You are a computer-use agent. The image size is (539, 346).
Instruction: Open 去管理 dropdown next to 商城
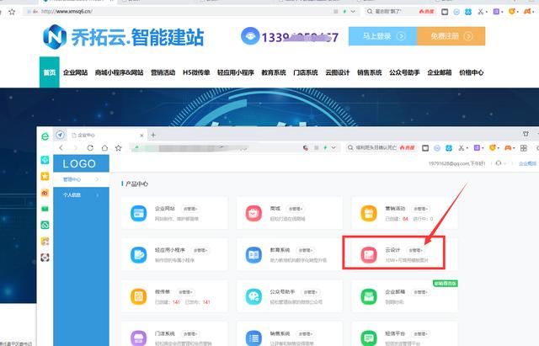(296, 209)
